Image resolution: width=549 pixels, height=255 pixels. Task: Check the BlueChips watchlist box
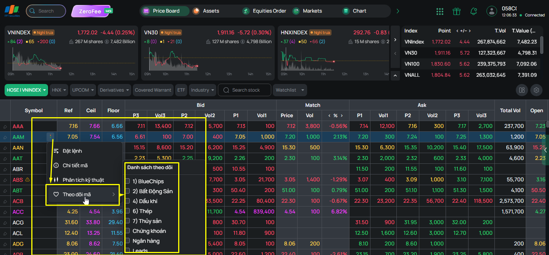point(128,181)
